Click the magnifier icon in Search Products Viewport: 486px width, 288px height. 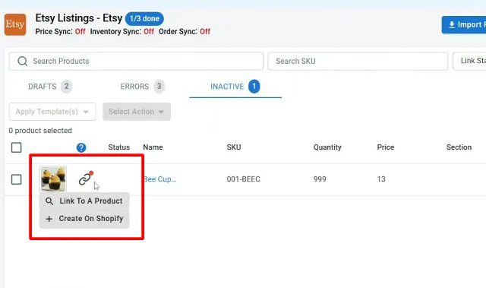point(22,61)
